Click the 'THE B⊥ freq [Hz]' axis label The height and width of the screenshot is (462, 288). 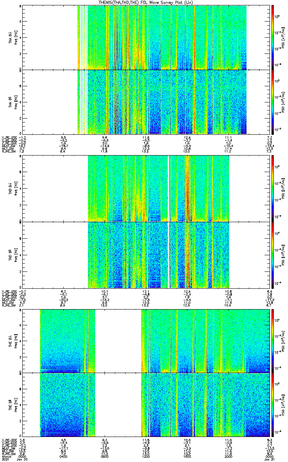point(13,341)
